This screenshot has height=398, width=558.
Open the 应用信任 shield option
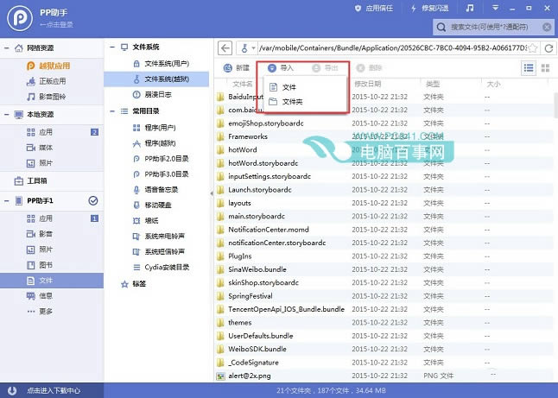coord(374,8)
